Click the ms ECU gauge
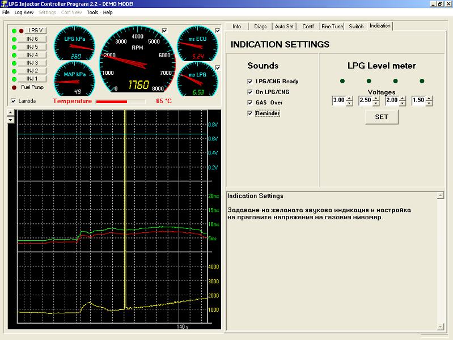The height and width of the screenshot is (340, 453). pyautogui.click(x=197, y=43)
